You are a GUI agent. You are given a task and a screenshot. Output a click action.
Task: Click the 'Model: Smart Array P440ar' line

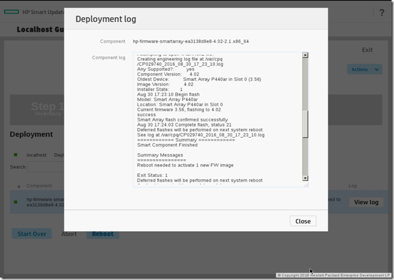coord(168,99)
